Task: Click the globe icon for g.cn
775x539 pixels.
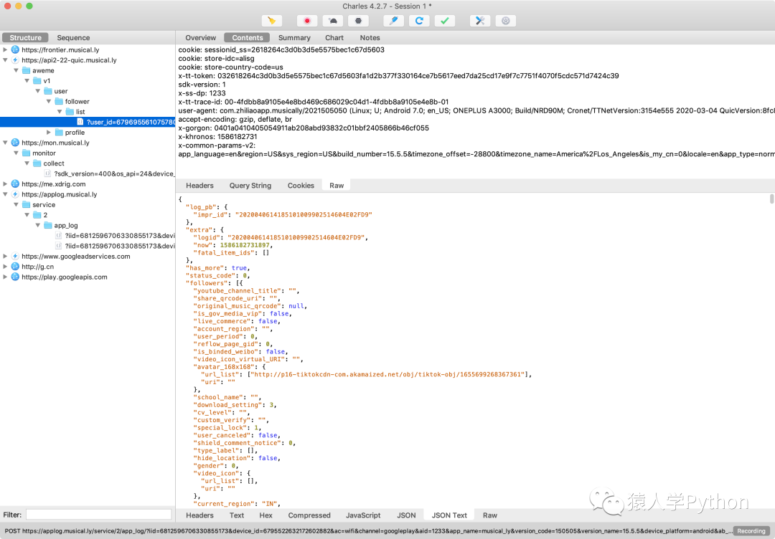Action: pos(15,267)
